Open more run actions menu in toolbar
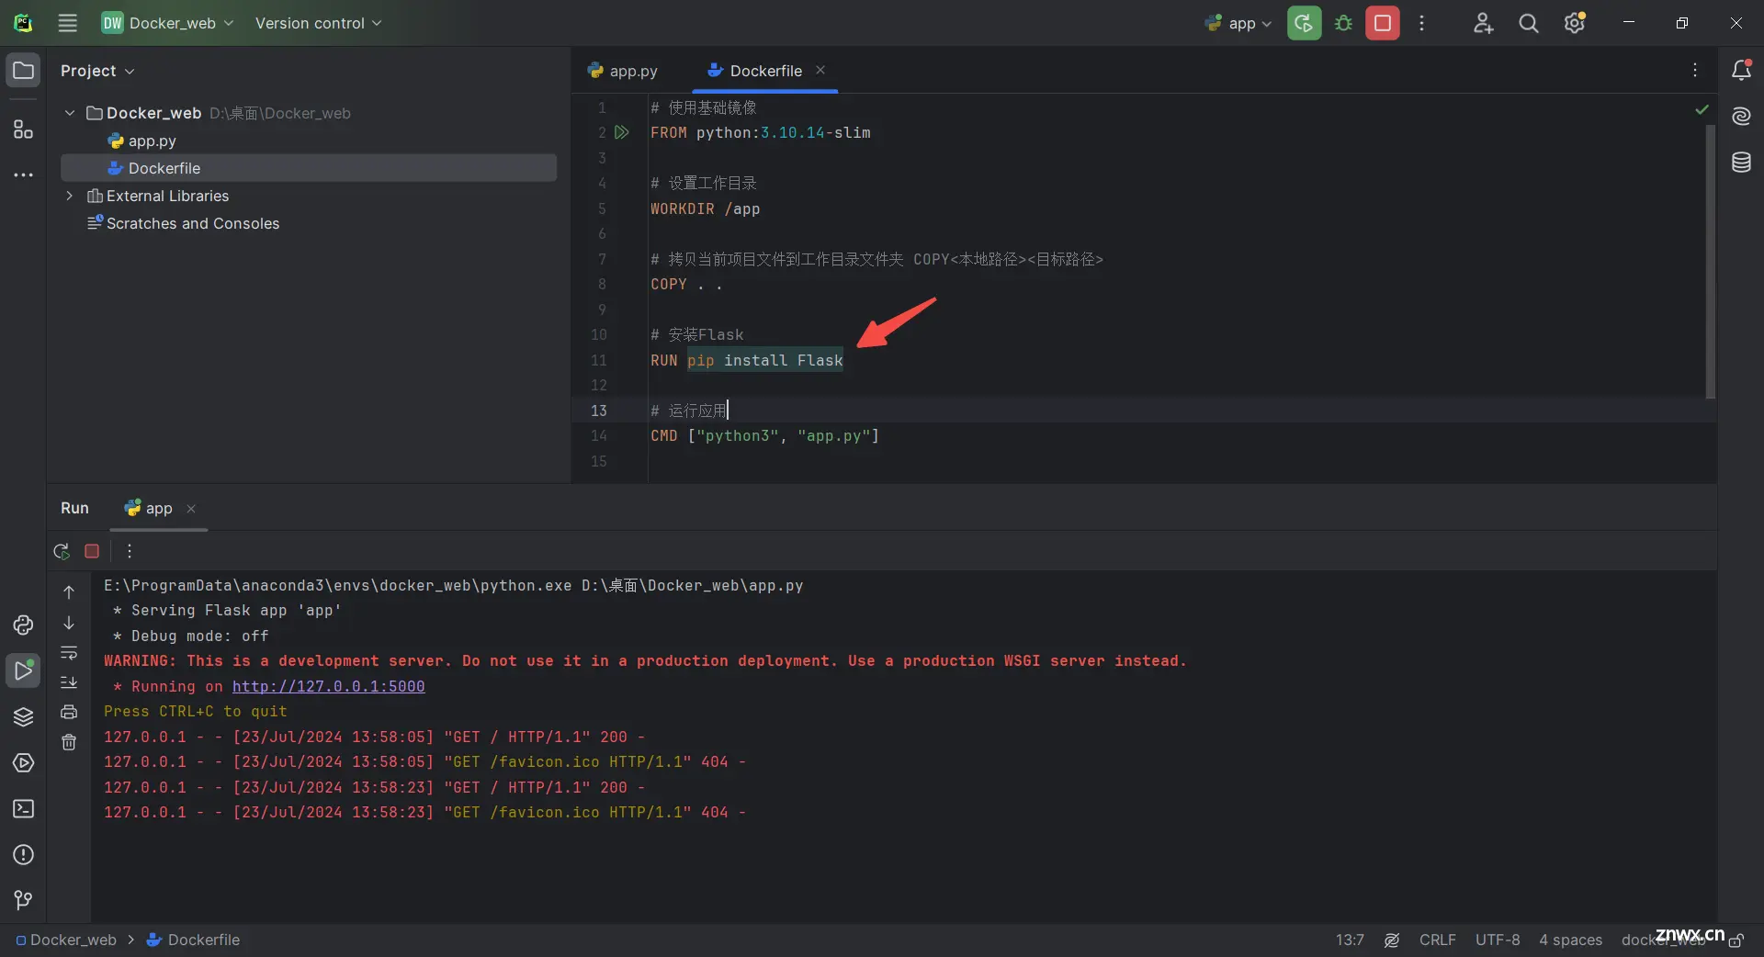Image resolution: width=1764 pixels, height=957 pixels. pos(1421,23)
